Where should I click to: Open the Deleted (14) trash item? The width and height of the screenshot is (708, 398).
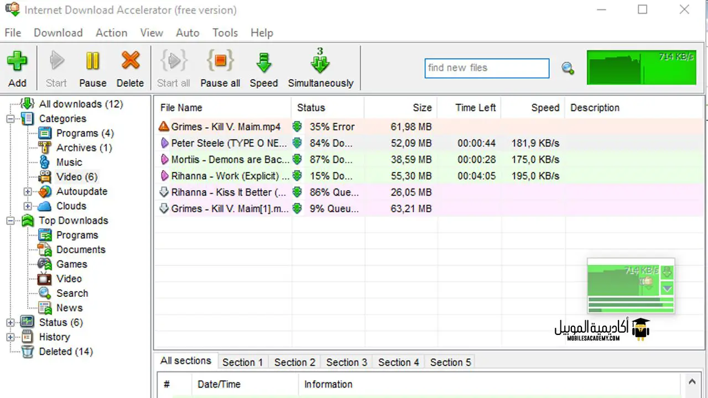tap(66, 352)
